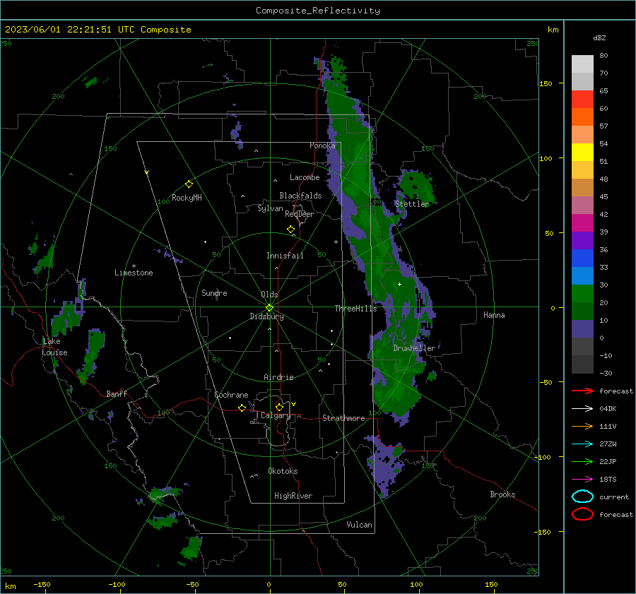
Task: Click the white asterisk marker above Limestone
Action: point(134,266)
